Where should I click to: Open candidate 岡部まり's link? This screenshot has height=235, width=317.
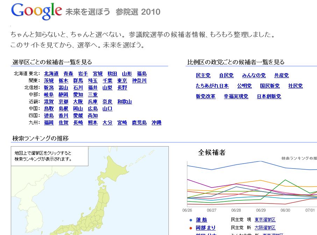point(206,228)
